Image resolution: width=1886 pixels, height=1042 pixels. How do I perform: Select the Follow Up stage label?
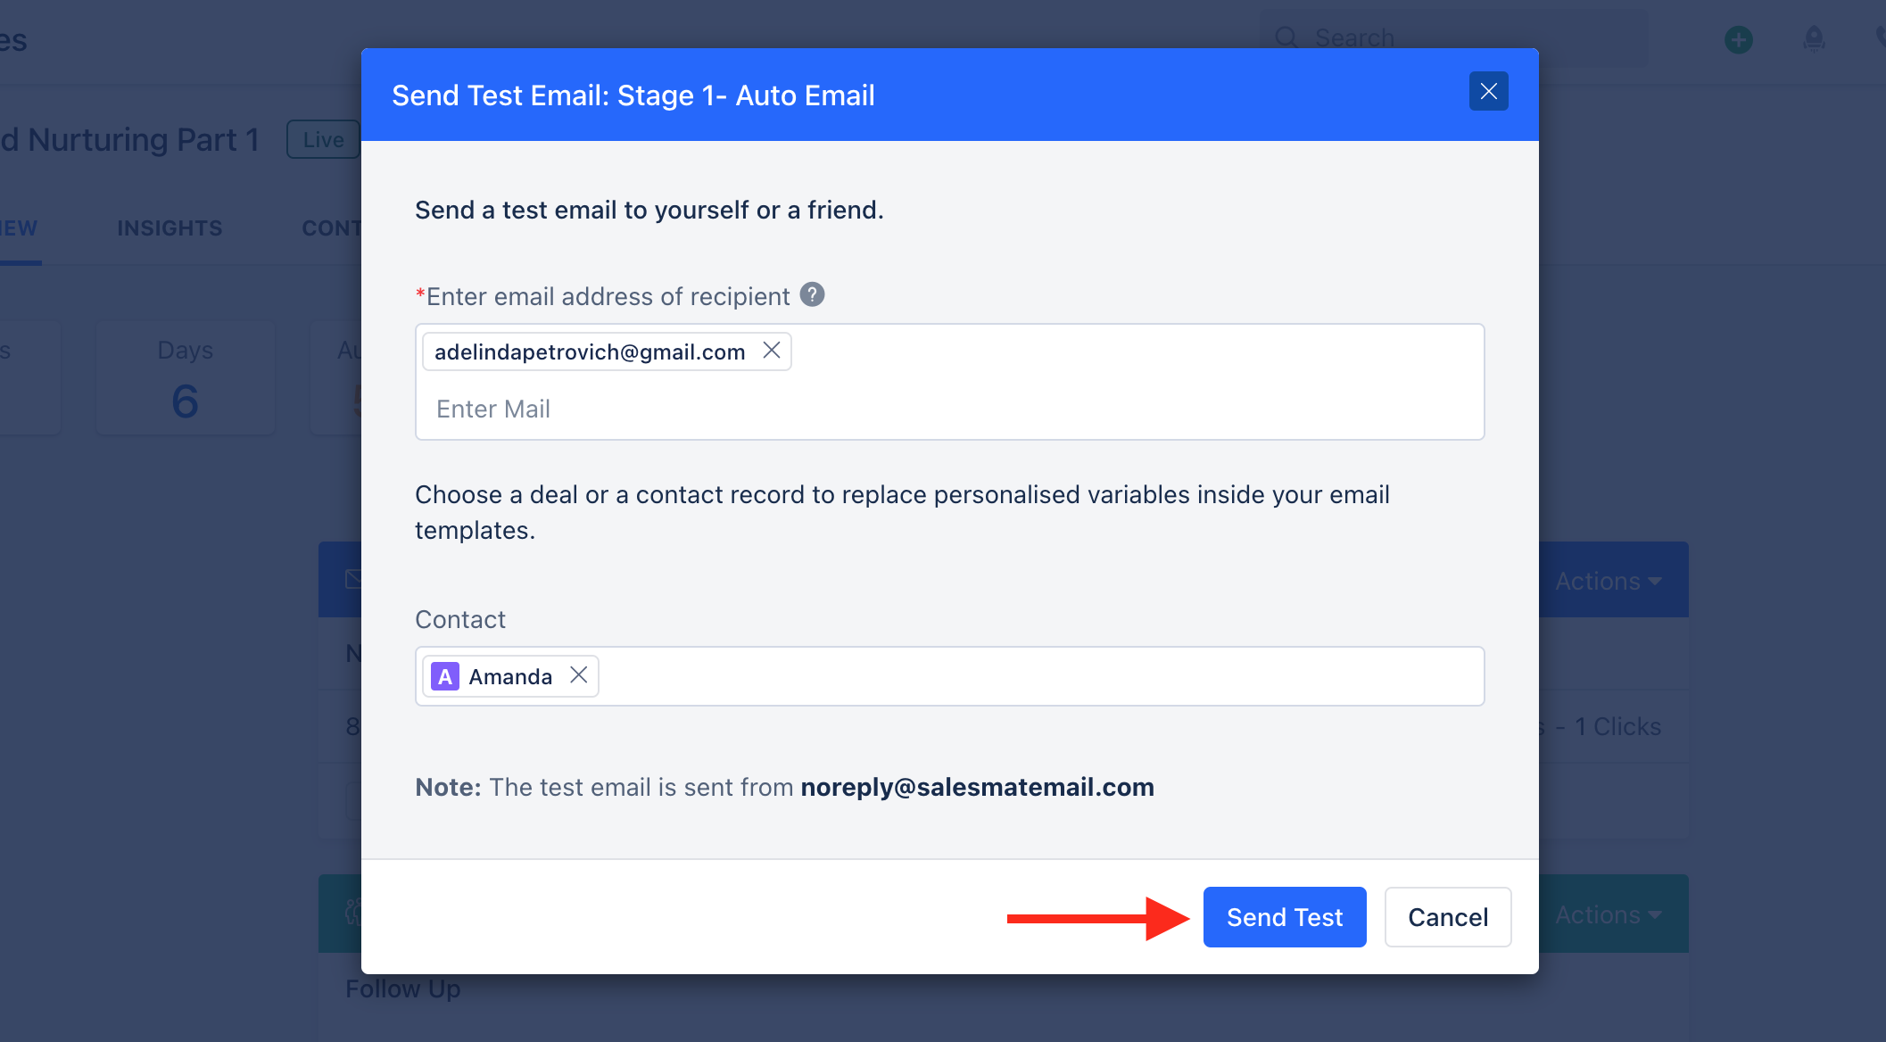(402, 988)
